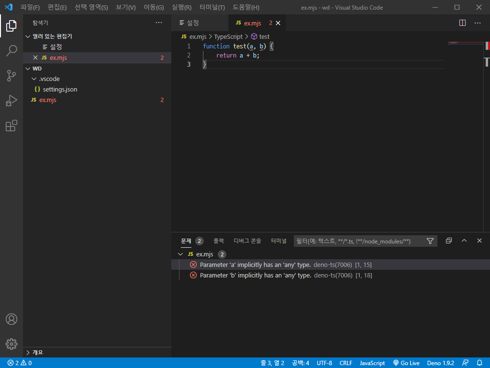Open the notifications bell in the status bar

(x=480, y=363)
